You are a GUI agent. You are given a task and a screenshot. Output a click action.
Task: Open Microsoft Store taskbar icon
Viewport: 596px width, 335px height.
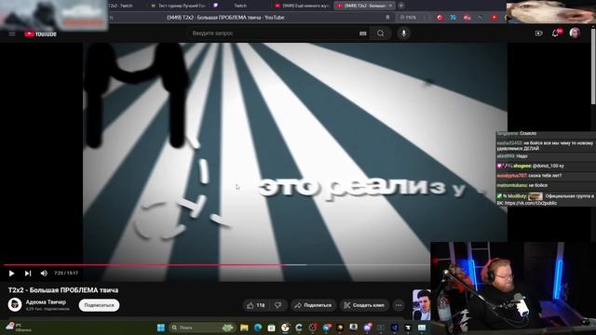[271, 328]
